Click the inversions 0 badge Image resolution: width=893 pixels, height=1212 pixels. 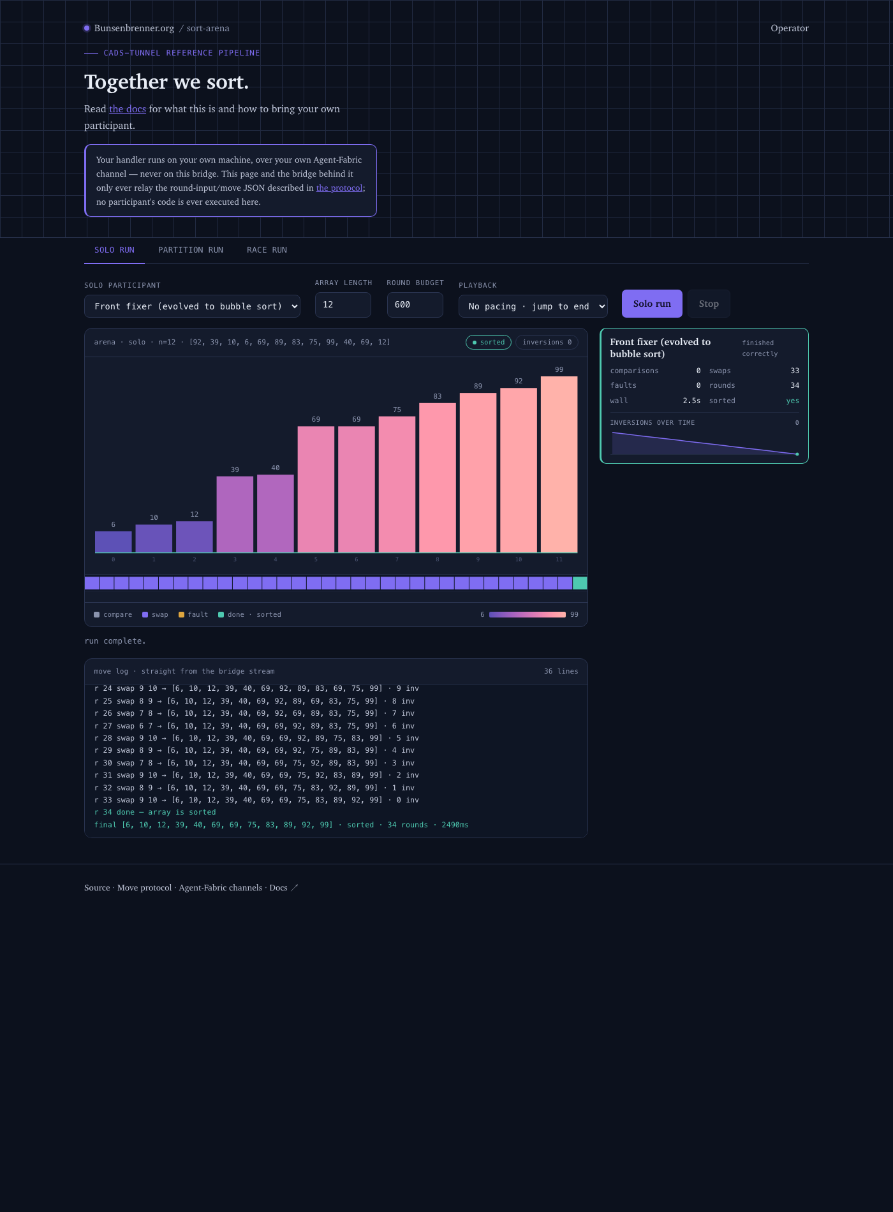[547, 343]
